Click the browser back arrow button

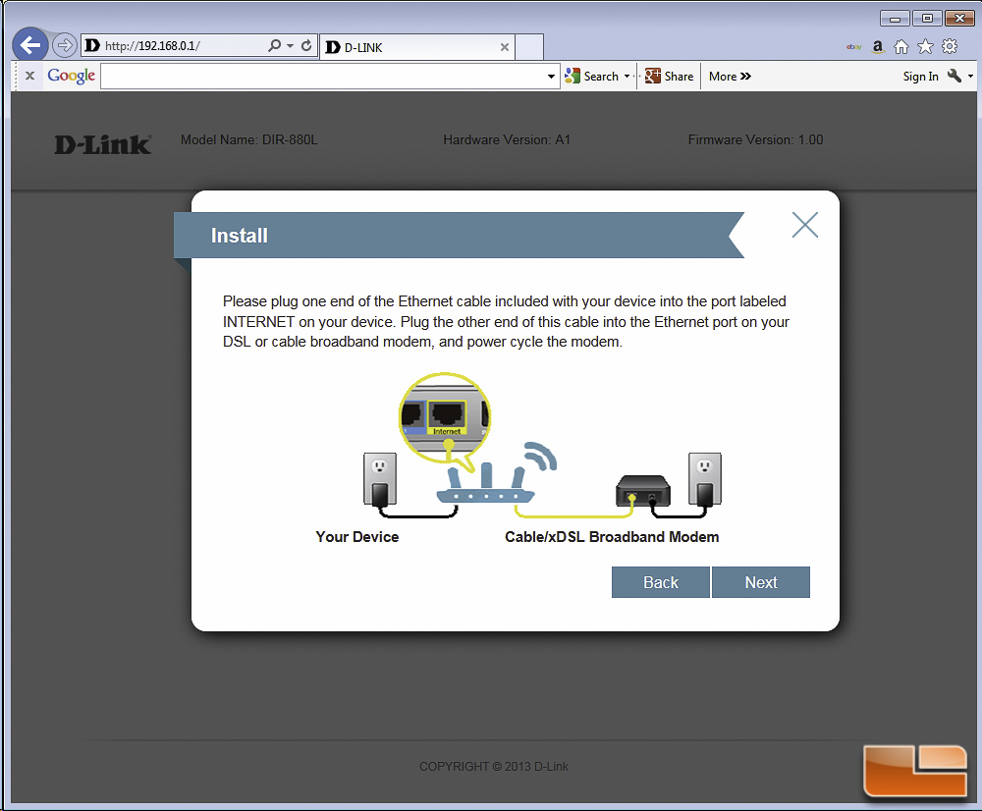[x=30, y=44]
